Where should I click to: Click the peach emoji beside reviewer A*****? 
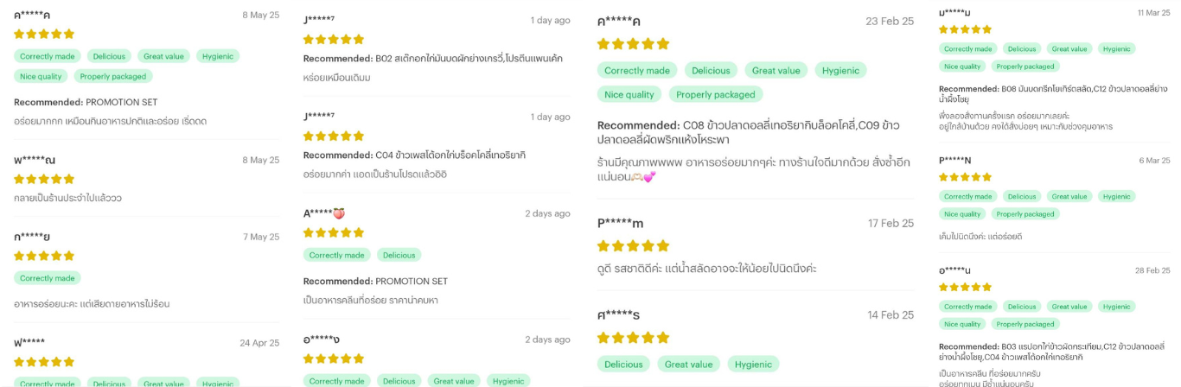[x=339, y=213]
